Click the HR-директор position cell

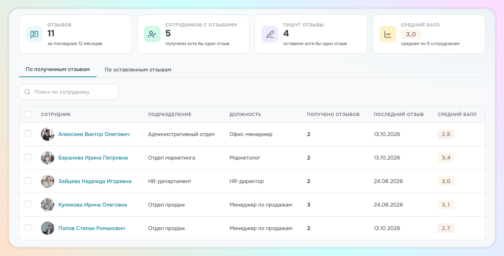(x=247, y=181)
